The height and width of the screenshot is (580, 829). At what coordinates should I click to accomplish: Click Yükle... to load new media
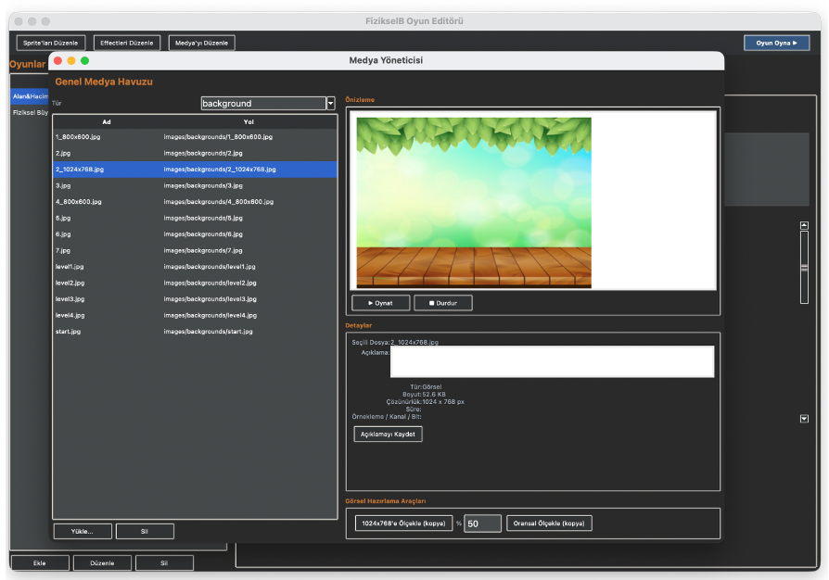click(x=83, y=531)
